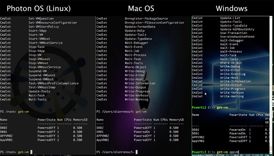Click 'Write-EventLog' in the Windows terminal
Screen dimensions: 274x156
[233, 74]
